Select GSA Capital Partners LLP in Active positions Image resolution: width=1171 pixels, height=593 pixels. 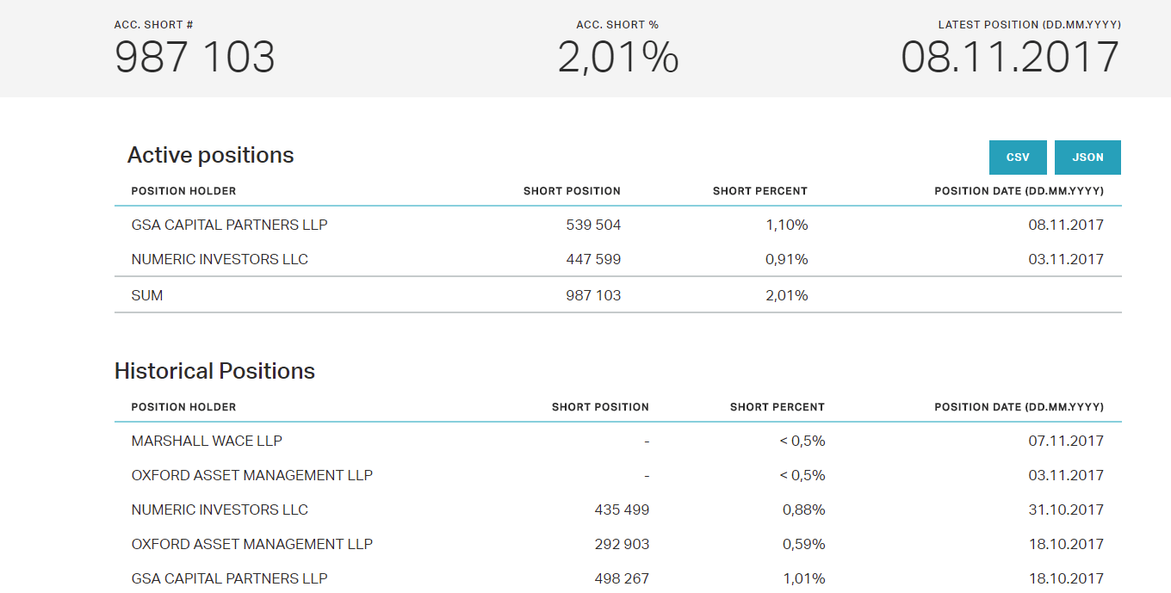(x=229, y=225)
